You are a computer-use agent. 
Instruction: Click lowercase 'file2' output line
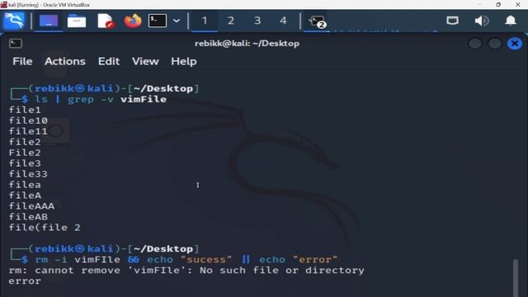tap(25, 142)
